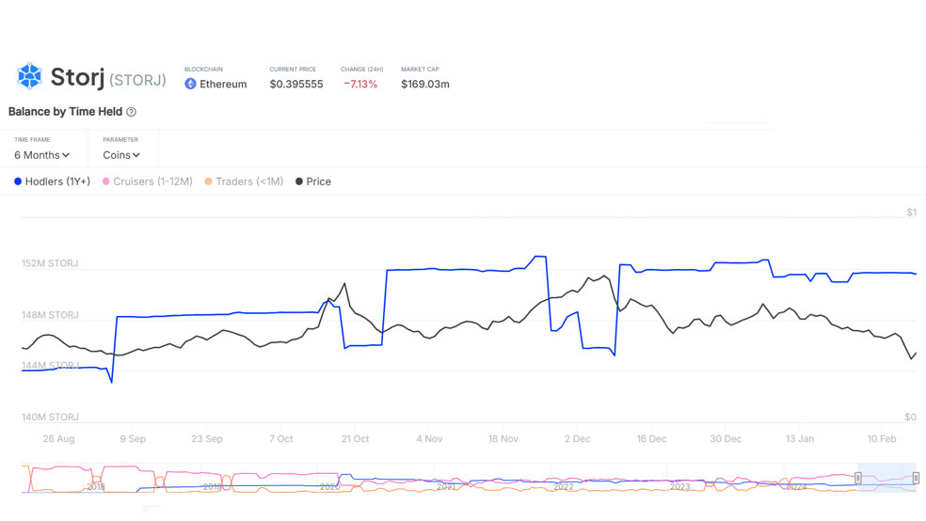Click the 148M STORJ axis label
The image size is (926, 521).
[x=50, y=315]
